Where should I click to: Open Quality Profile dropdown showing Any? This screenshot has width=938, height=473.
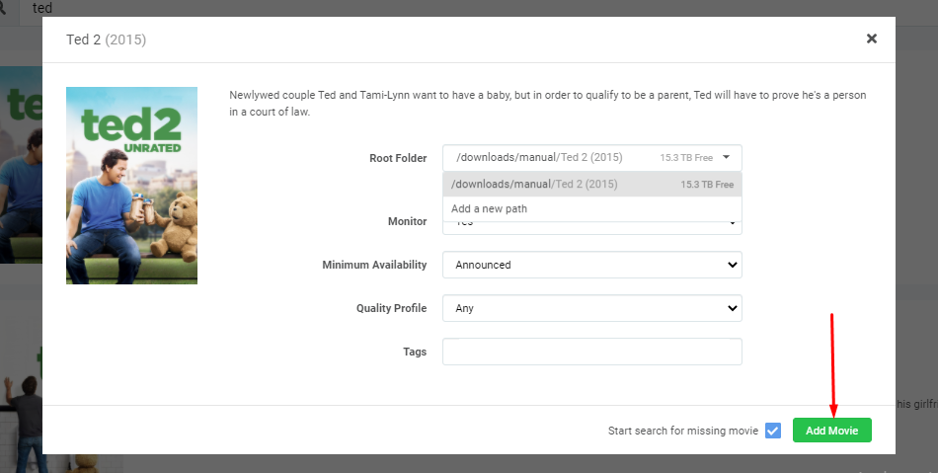[x=592, y=308]
